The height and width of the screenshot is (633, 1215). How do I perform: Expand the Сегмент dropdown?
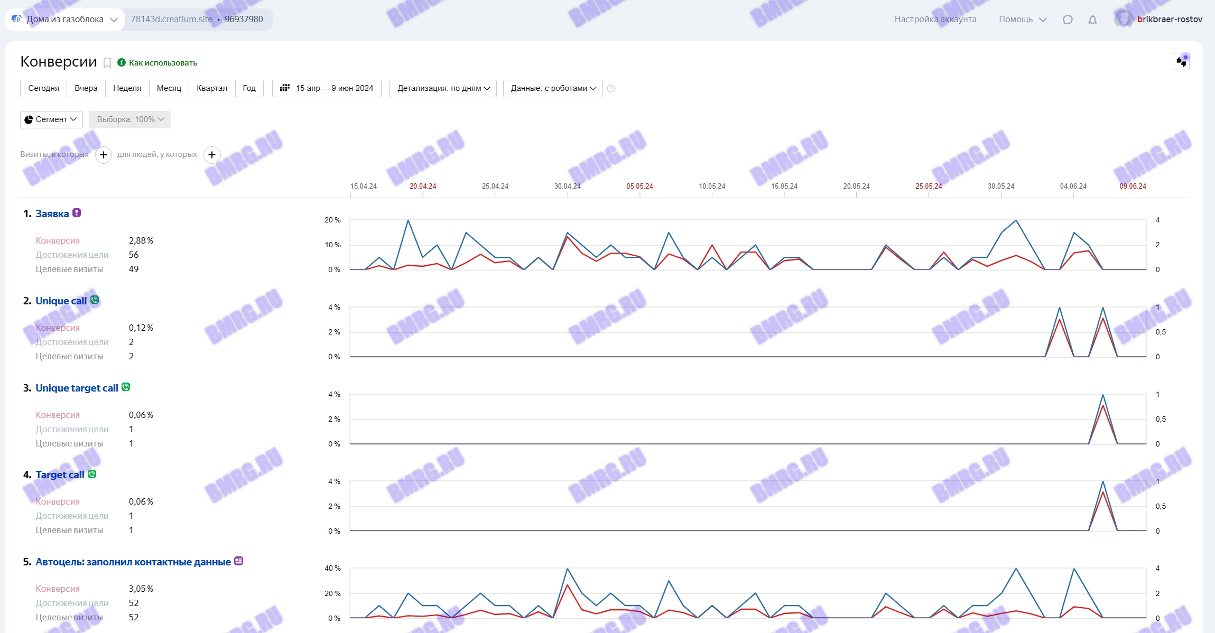pos(51,119)
